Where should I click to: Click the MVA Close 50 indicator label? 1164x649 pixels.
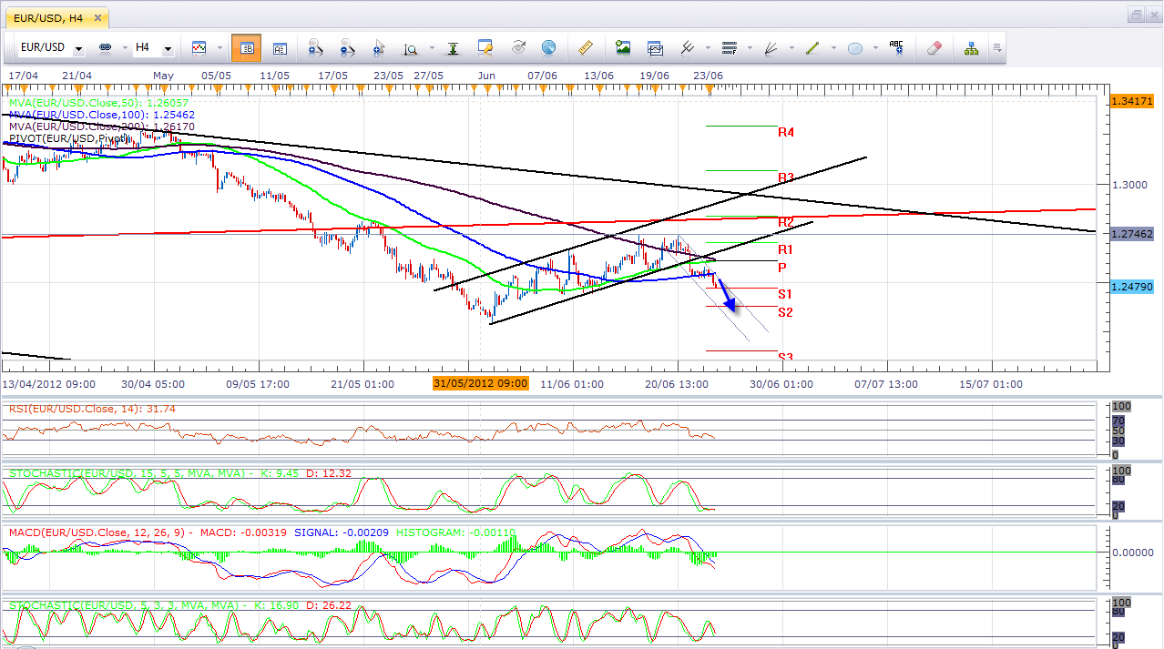99,104
